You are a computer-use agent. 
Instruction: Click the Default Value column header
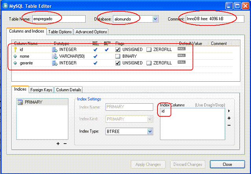[191, 44]
